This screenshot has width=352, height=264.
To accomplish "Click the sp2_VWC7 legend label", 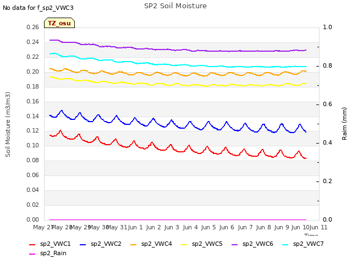I will tap(308, 244).
